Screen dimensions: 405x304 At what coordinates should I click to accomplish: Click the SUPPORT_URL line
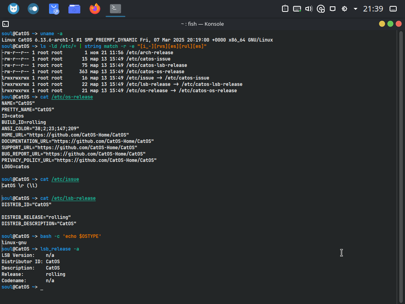click(70, 148)
